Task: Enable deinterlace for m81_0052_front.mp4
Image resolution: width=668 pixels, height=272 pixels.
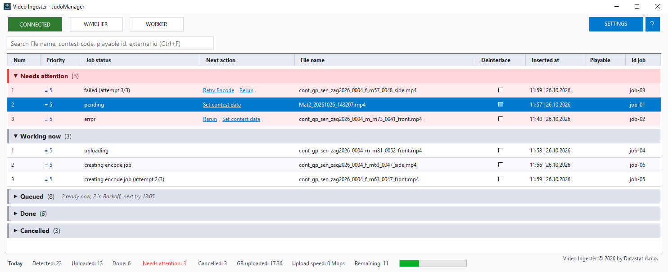Action: click(501, 150)
